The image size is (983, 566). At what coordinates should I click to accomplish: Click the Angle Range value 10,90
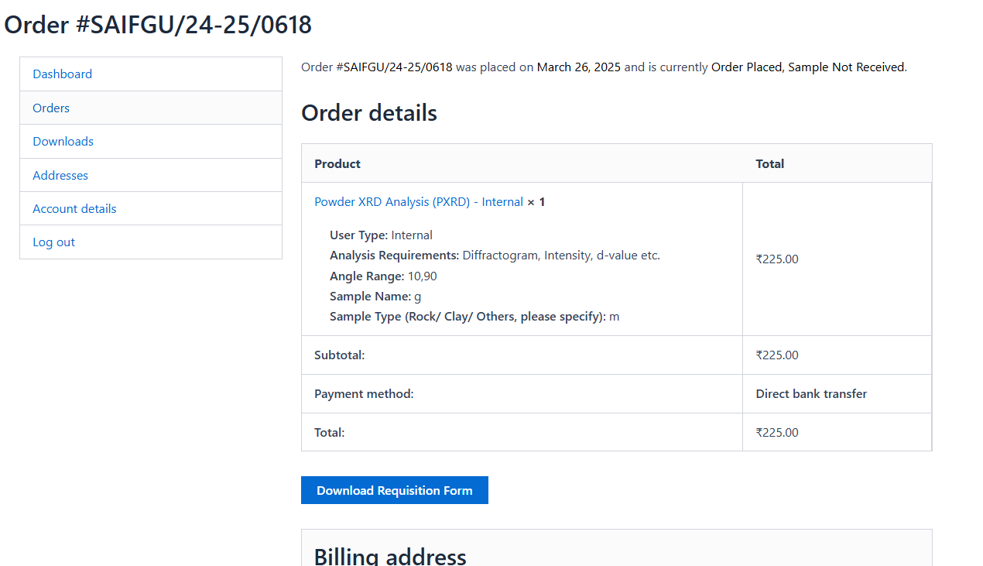point(423,276)
